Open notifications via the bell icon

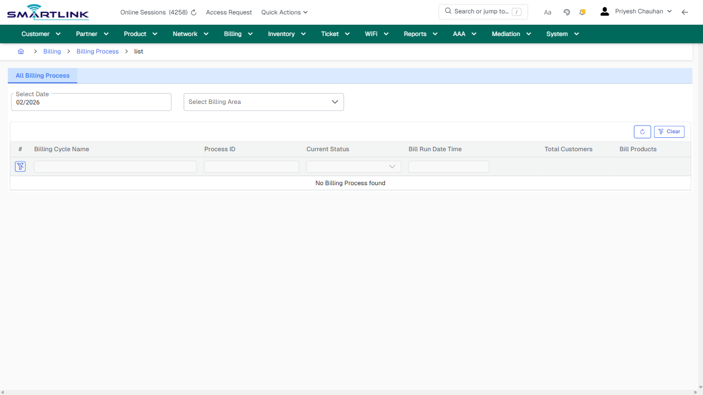582,11
